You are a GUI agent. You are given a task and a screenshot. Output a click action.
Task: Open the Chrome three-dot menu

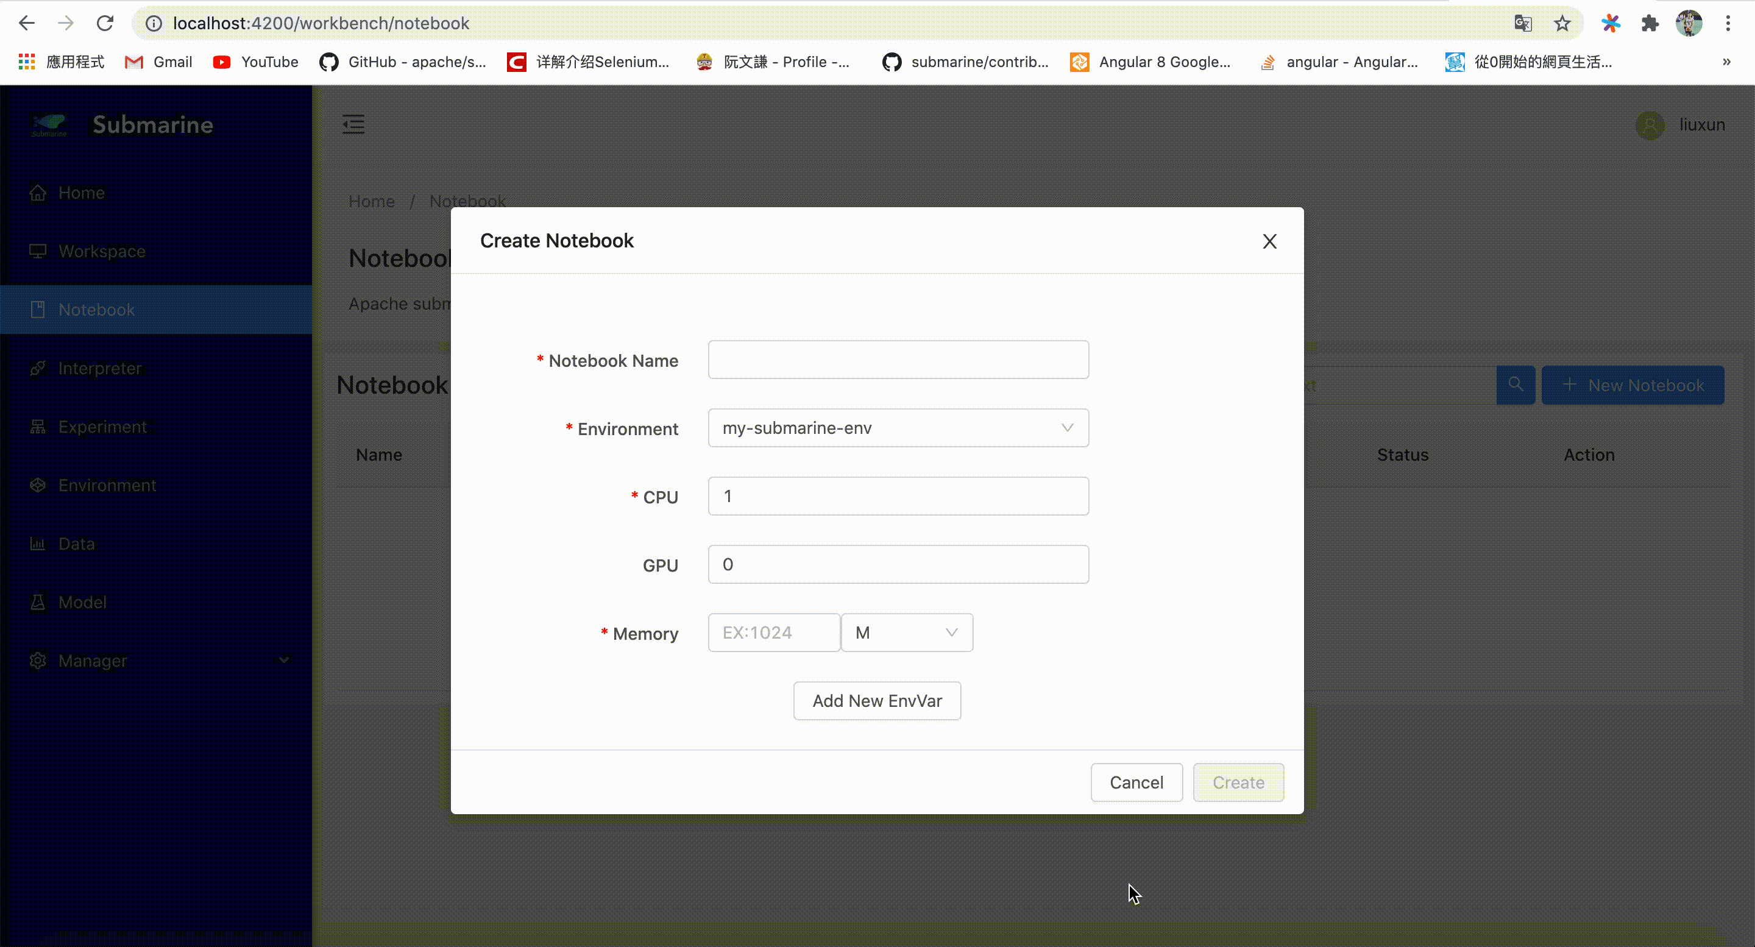coord(1727,23)
